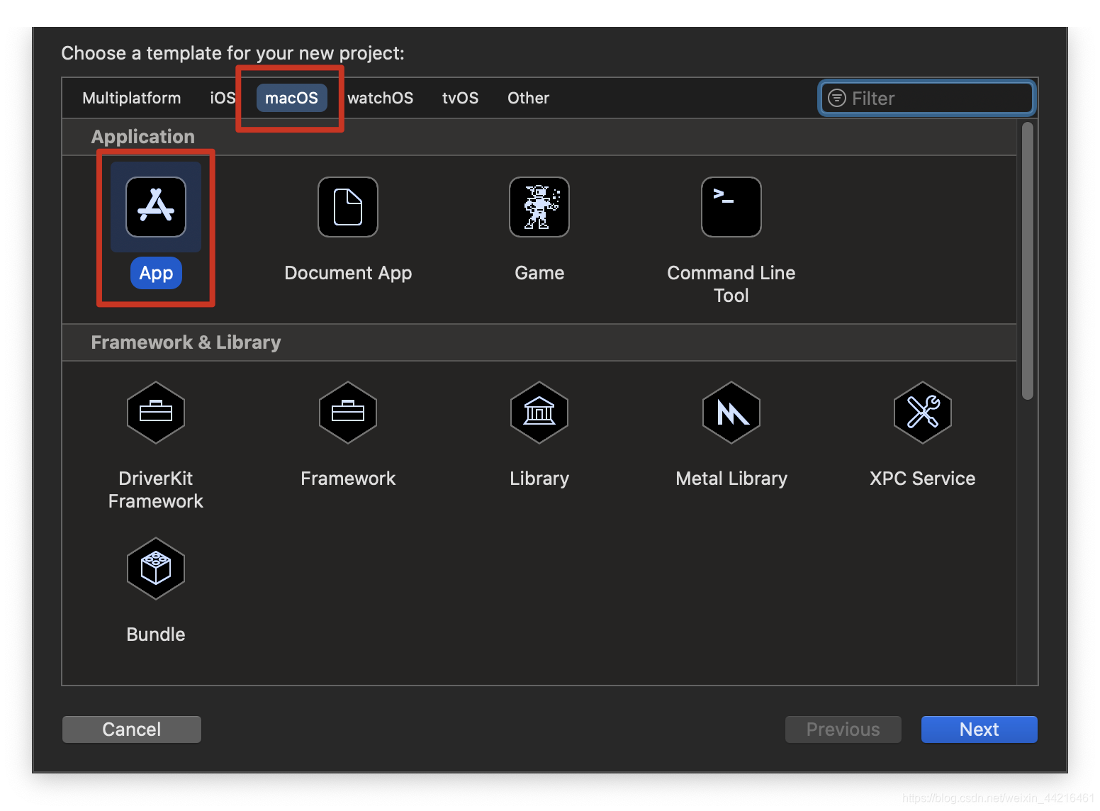Click the DriverKit Framework label text

coord(156,490)
